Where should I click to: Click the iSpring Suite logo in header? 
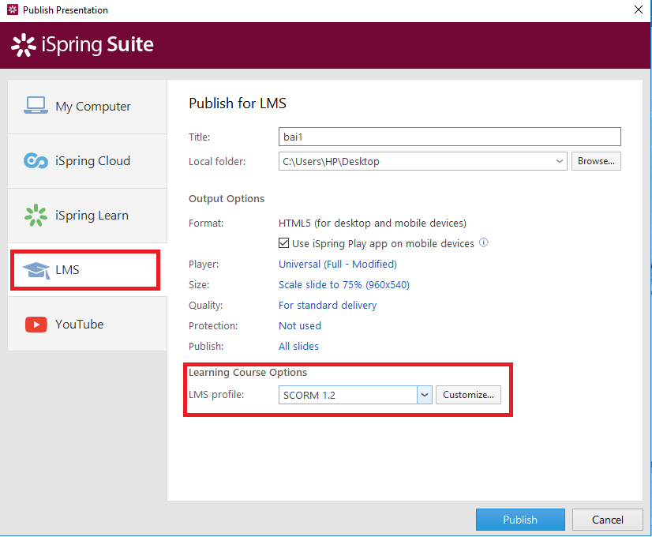point(82,45)
